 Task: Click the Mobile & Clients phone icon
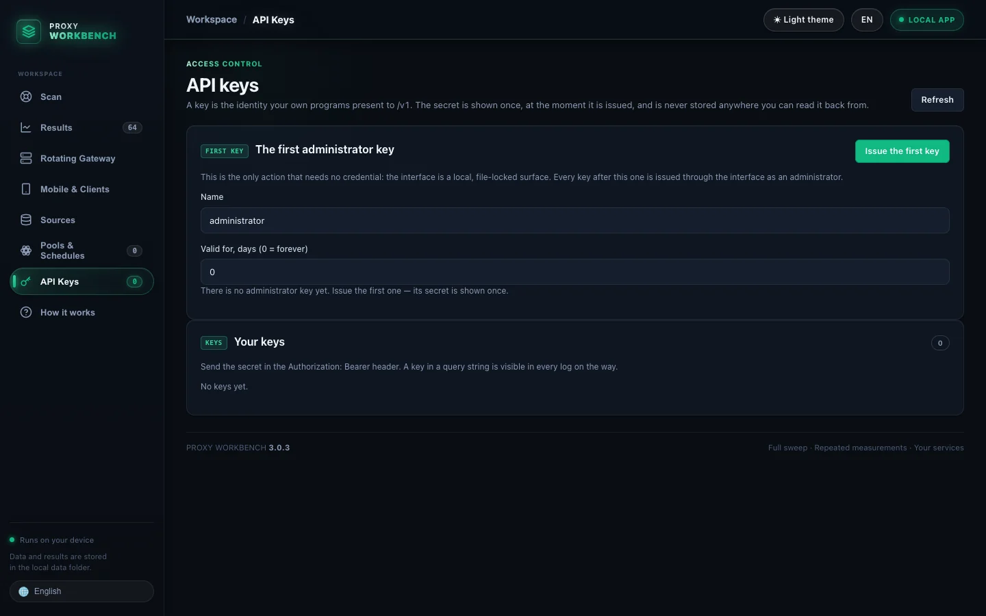click(x=26, y=189)
